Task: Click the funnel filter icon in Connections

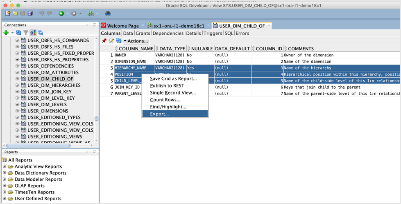Action: pos(25,33)
